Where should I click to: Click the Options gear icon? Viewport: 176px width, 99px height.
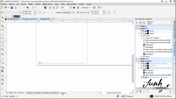[x=94, y=8]
